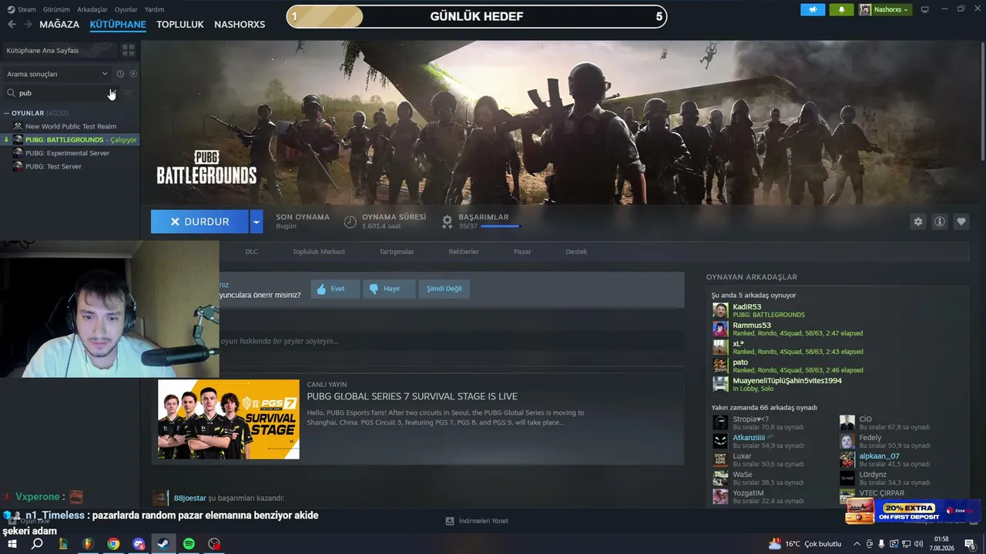Click the pato friend avatar
This screenshot has height=554, width=986.
(720, 365)
